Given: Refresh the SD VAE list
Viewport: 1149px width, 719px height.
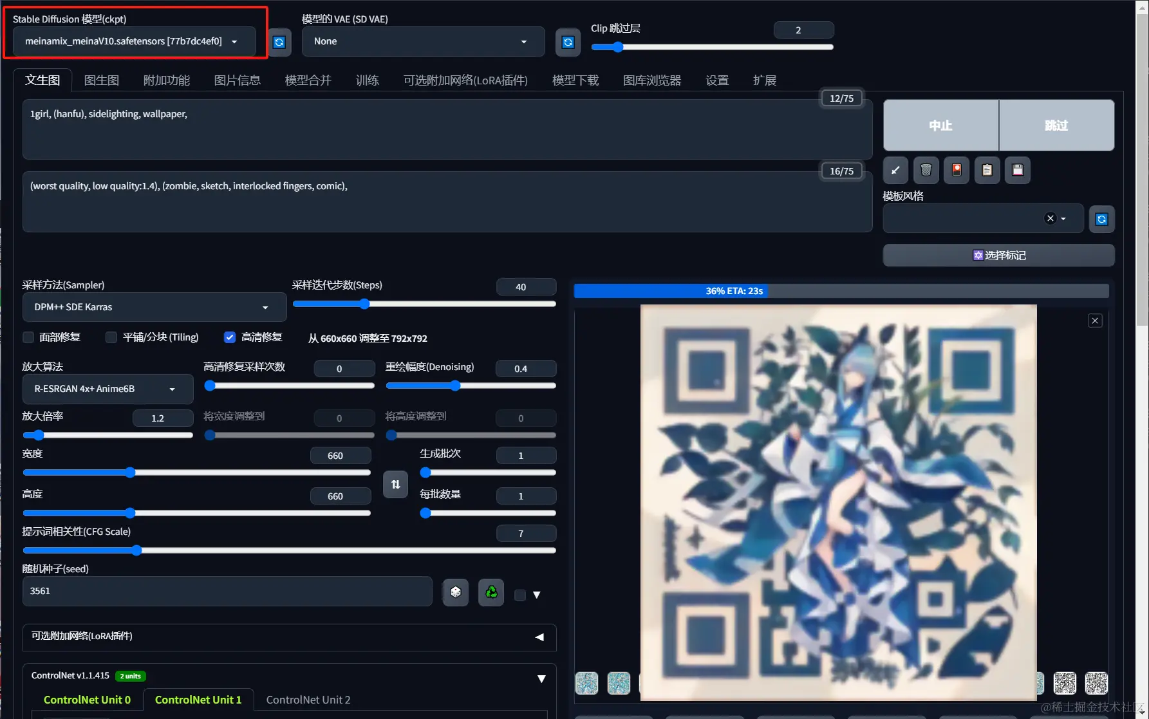Looking at the screenshot, I should tap(568, 42).
